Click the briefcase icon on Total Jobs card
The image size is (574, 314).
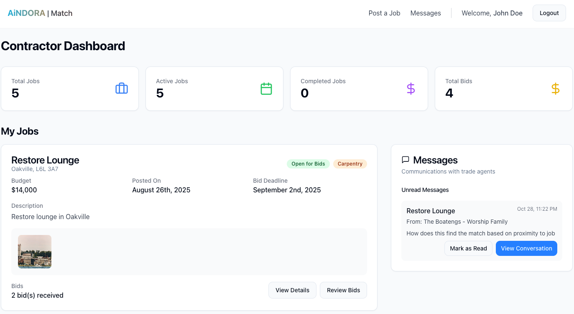coord(121,88)
